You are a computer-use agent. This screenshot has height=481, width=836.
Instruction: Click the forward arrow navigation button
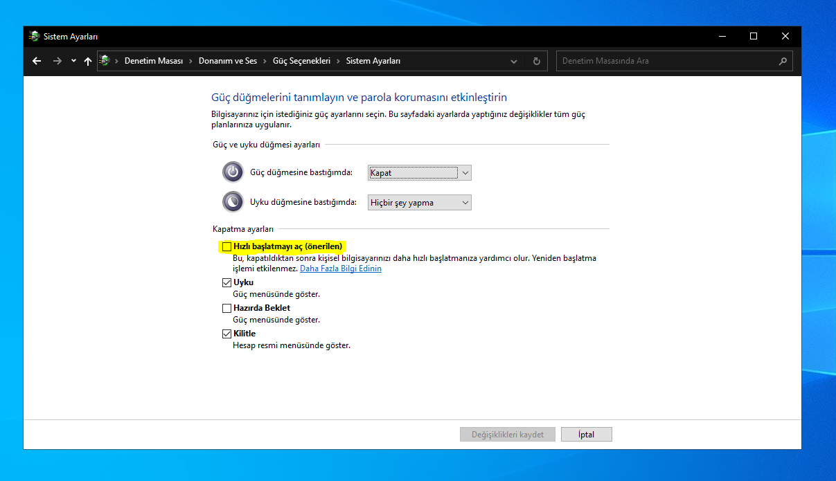(57, 61)
